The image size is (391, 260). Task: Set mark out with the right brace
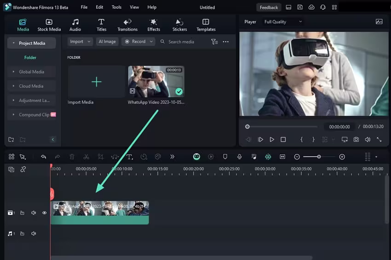click(313, 140)
